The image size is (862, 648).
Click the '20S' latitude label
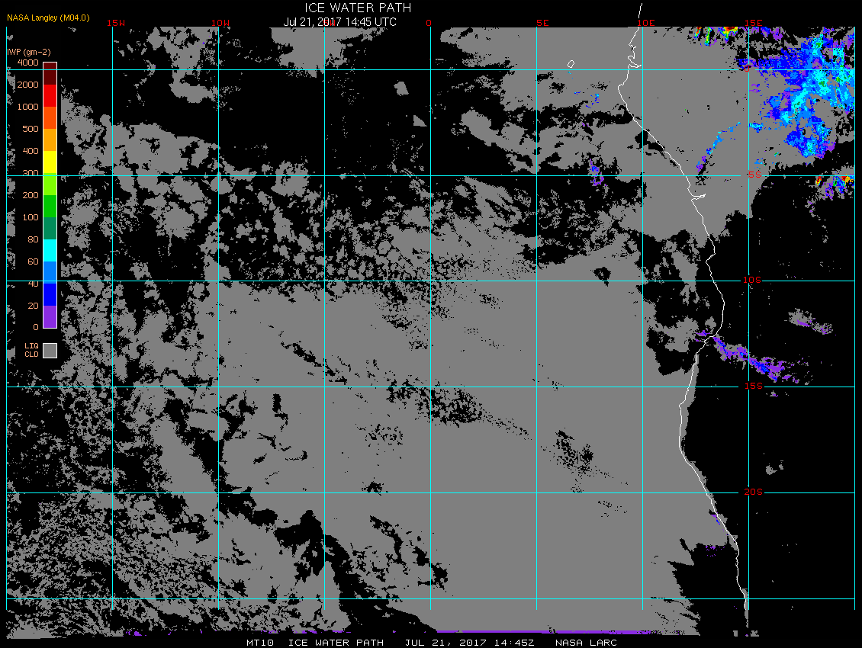point(753,492)
